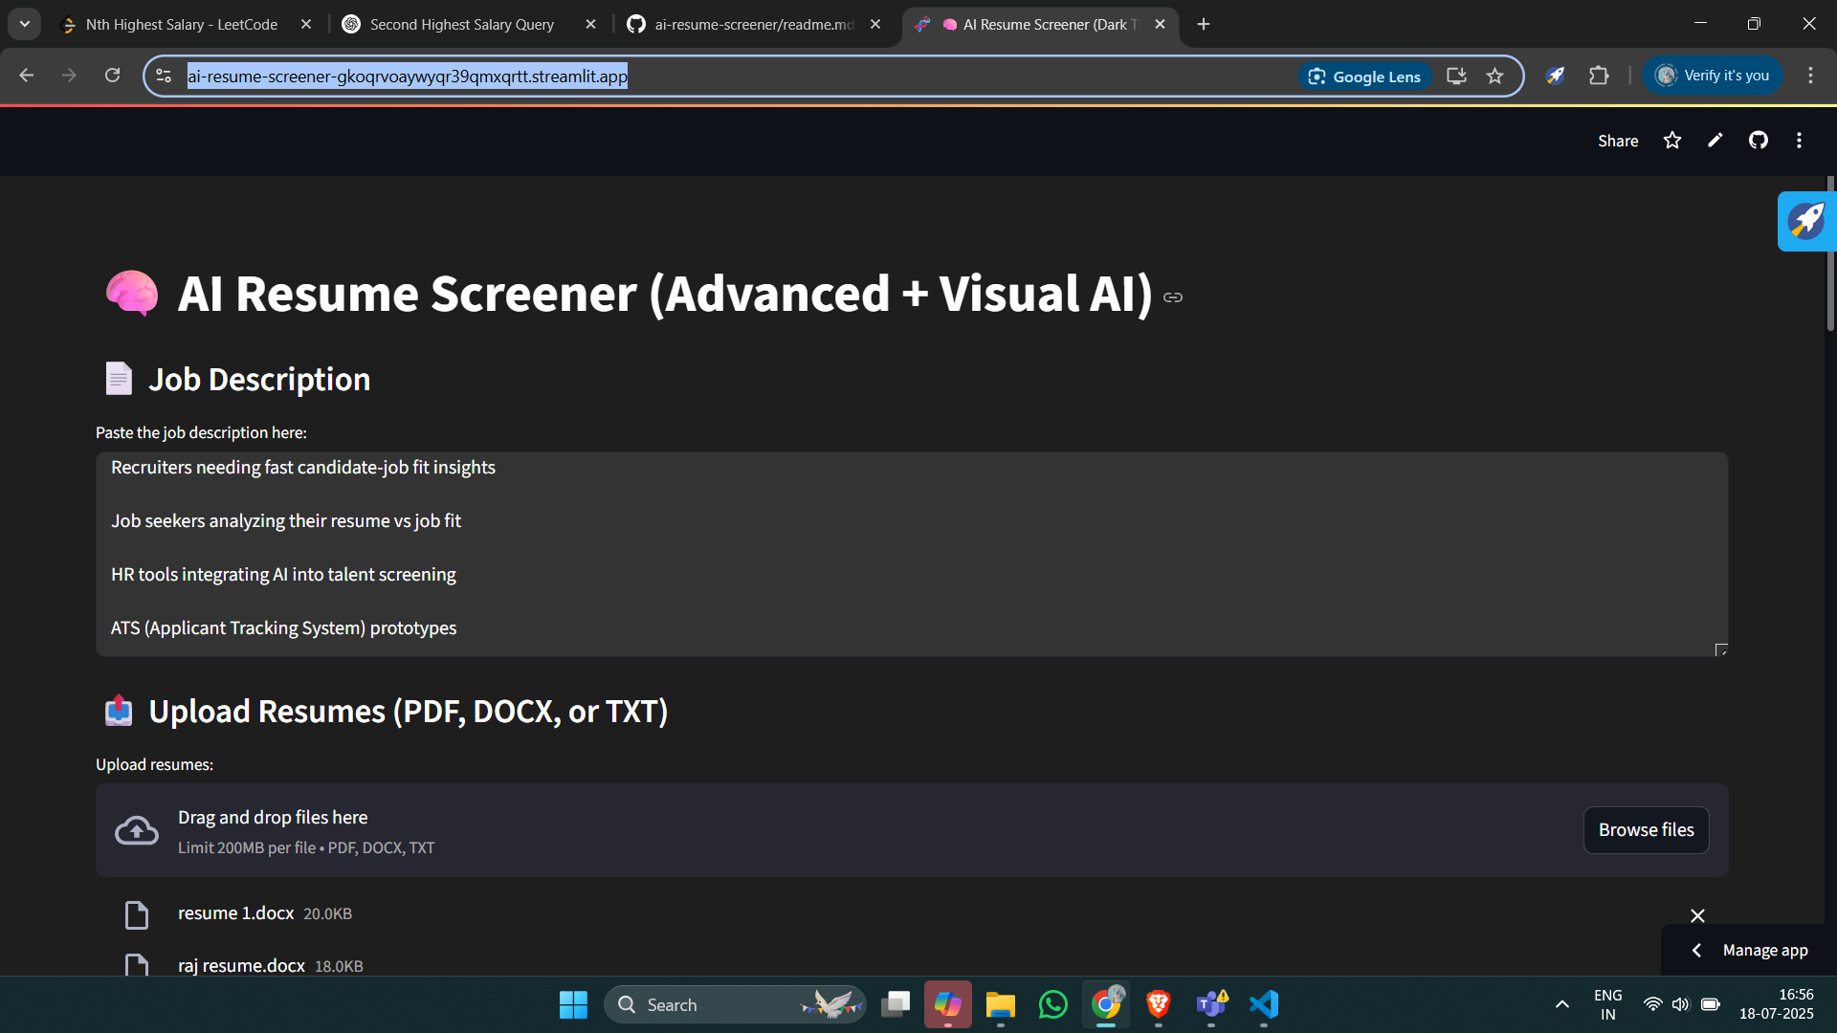The height and width of the screenshot is (1033, 1837).
Task: Open WhatsApp from the taskbar
Action: [x=1052, y=1004]
